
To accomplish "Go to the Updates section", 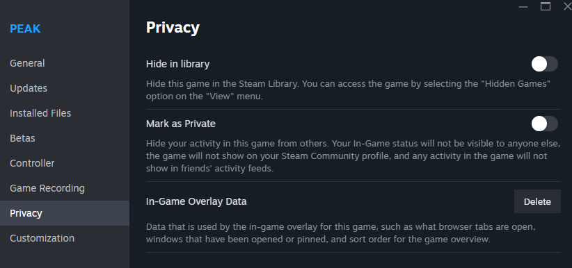I will tap(29, 88).
